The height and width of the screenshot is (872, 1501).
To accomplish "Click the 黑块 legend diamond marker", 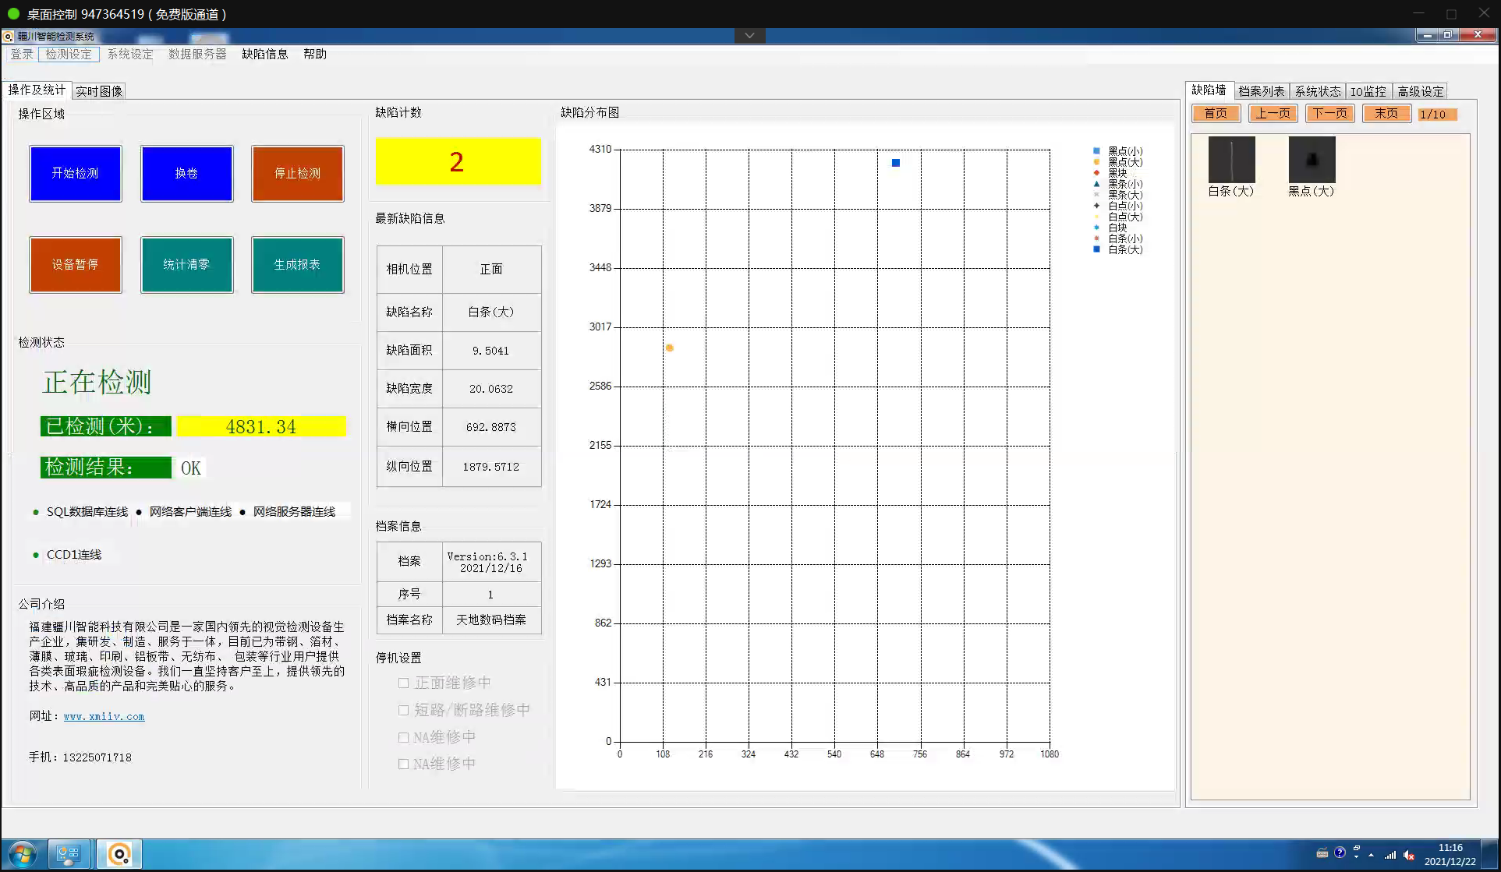I will pyautogui.click(x=1096, y=172).
